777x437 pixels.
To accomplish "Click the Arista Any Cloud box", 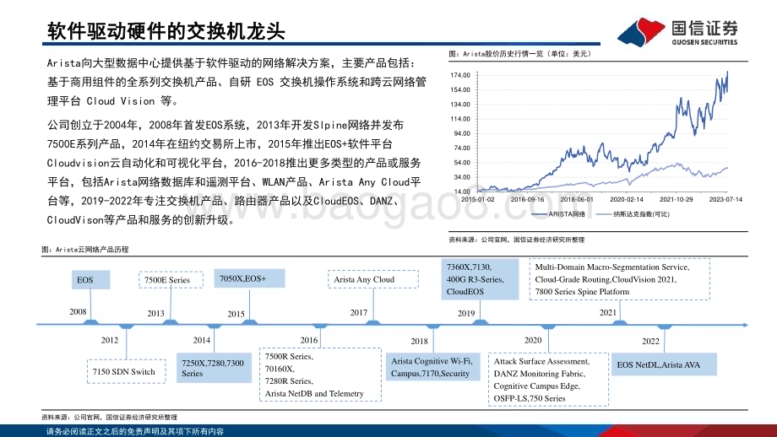I will [x=373, y=279].
